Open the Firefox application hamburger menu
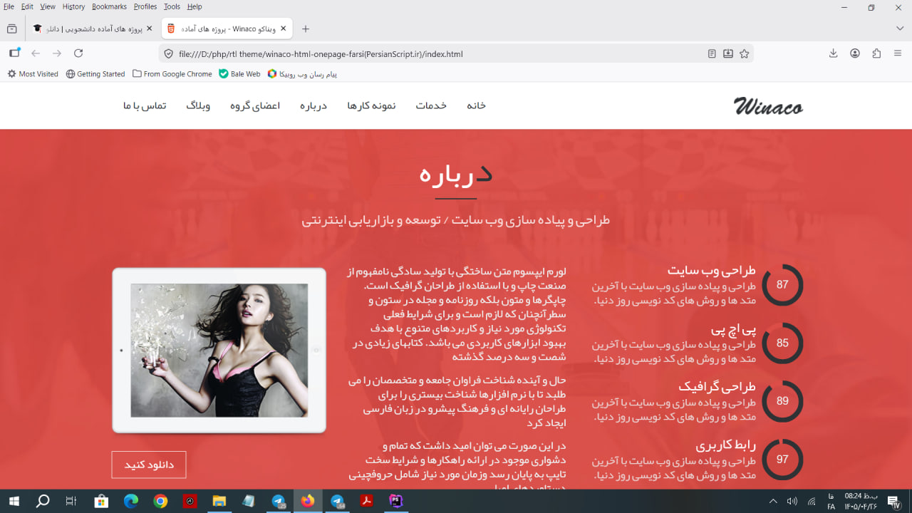 [x=898, y=53]
